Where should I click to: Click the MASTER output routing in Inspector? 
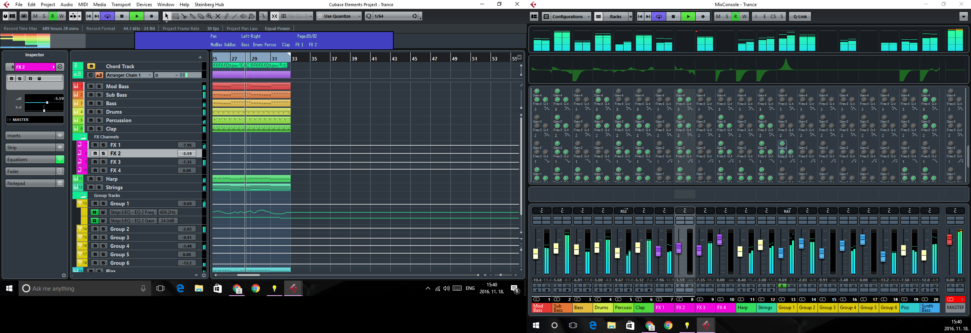click(x=35, y=120)
